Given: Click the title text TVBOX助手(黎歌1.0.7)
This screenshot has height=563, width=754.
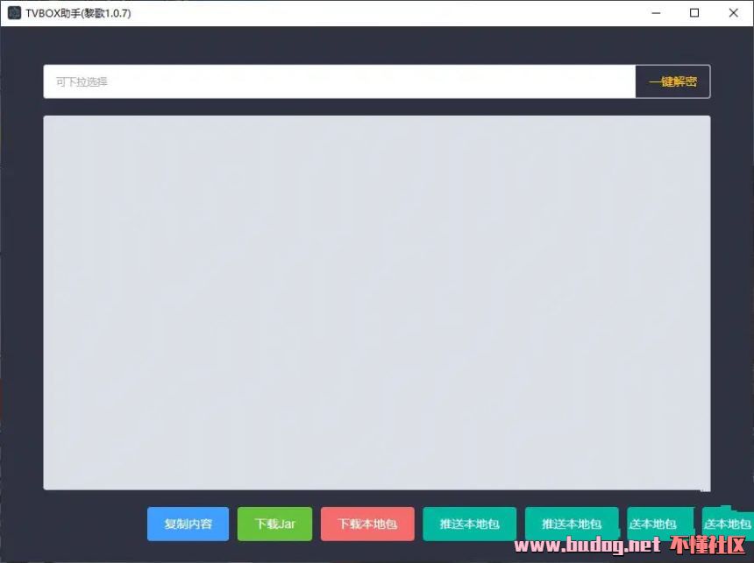Looking at the screenshot, I should point(78,13).
